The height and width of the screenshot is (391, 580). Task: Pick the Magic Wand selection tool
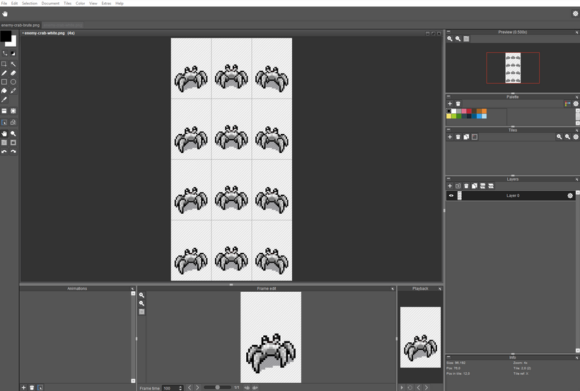pos(13,64)
